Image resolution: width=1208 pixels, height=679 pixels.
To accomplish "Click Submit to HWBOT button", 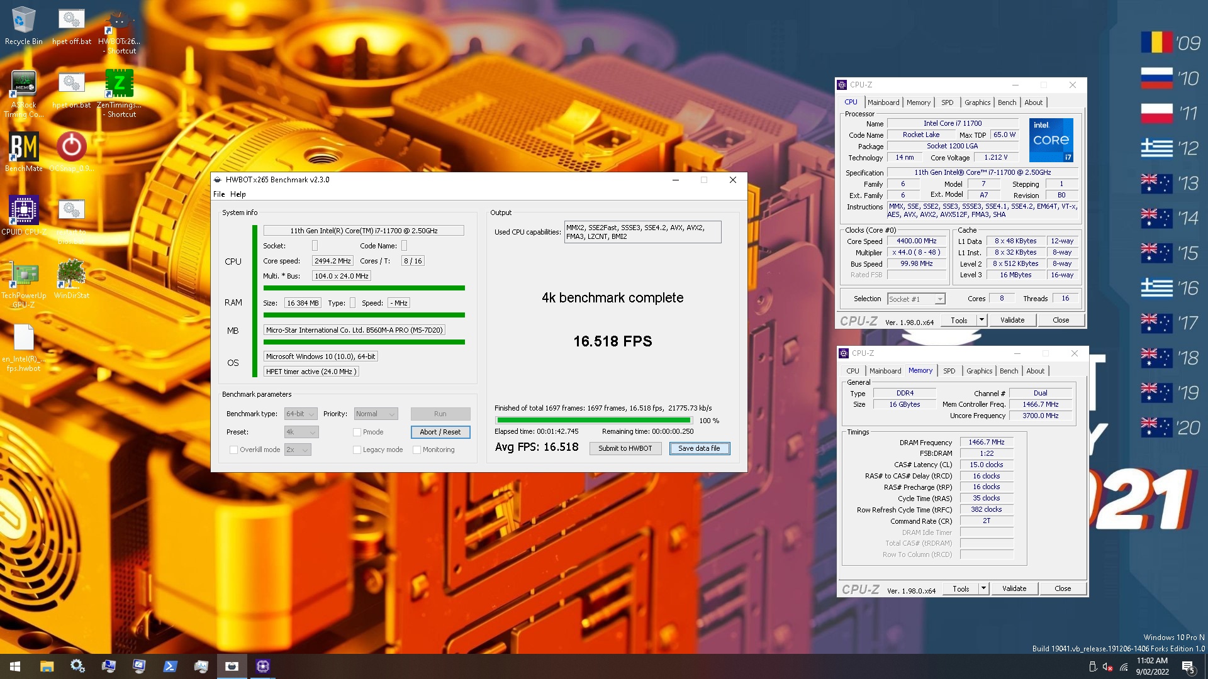I will click(625, 448).
